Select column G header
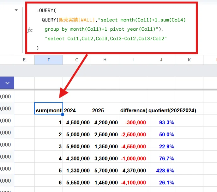 click(77, 60)
